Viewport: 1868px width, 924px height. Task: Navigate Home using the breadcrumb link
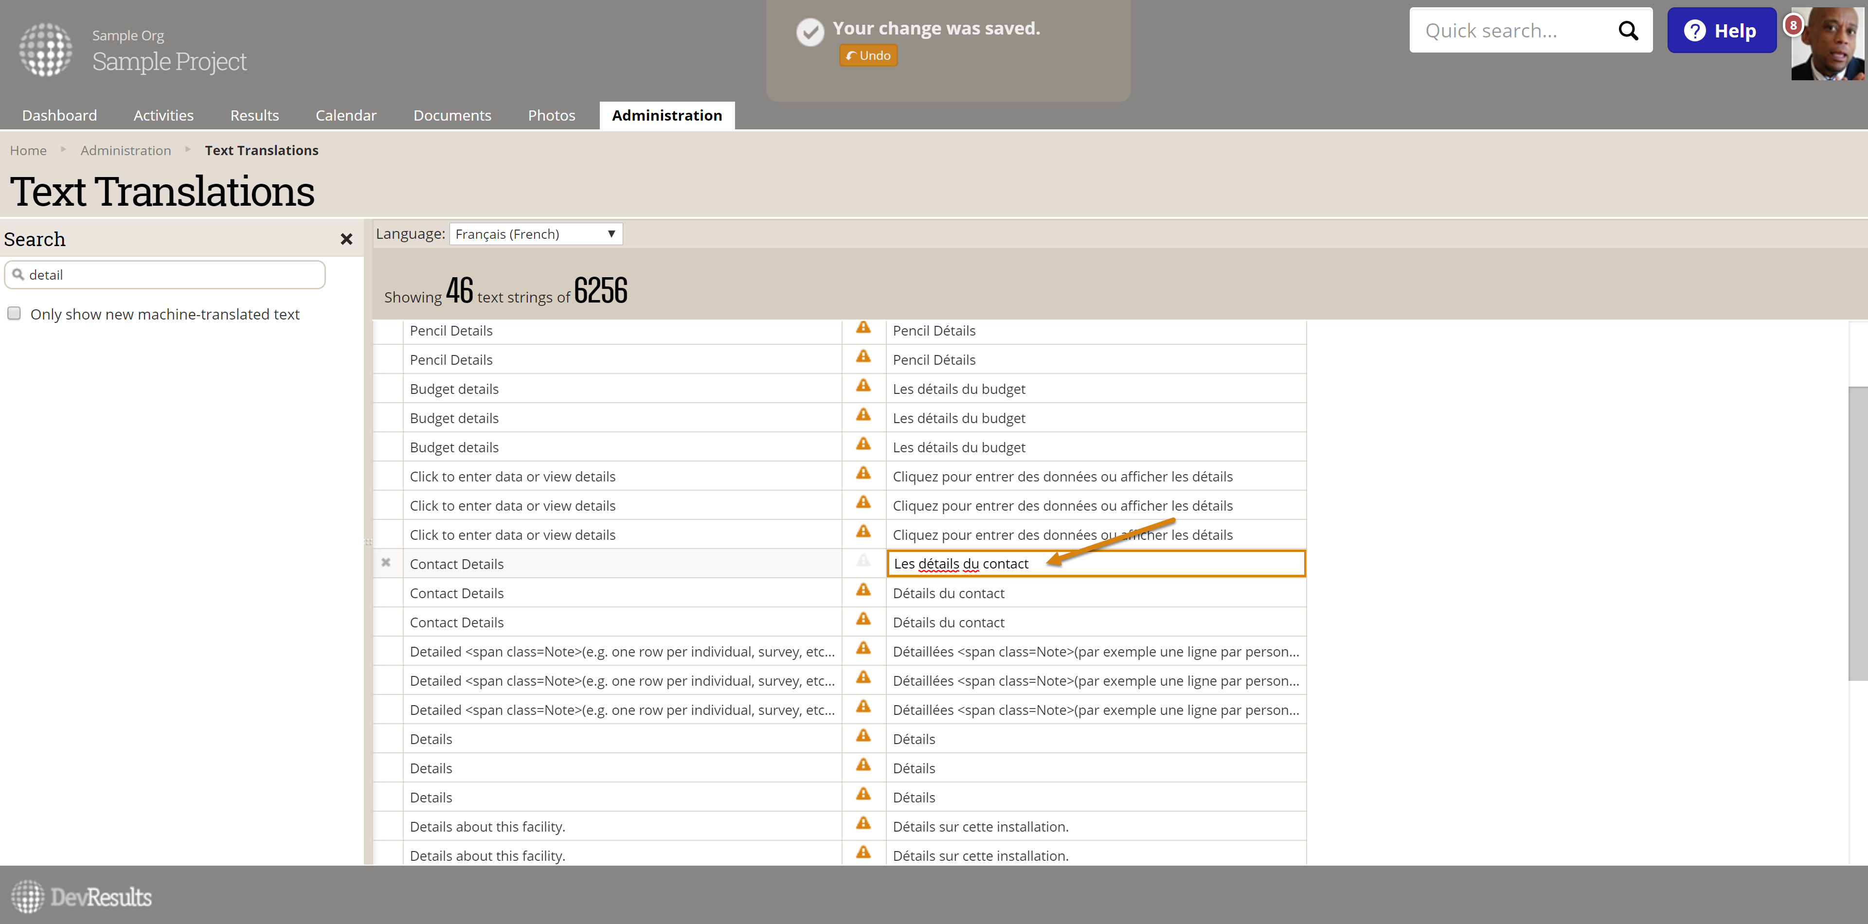pos(28,150)
